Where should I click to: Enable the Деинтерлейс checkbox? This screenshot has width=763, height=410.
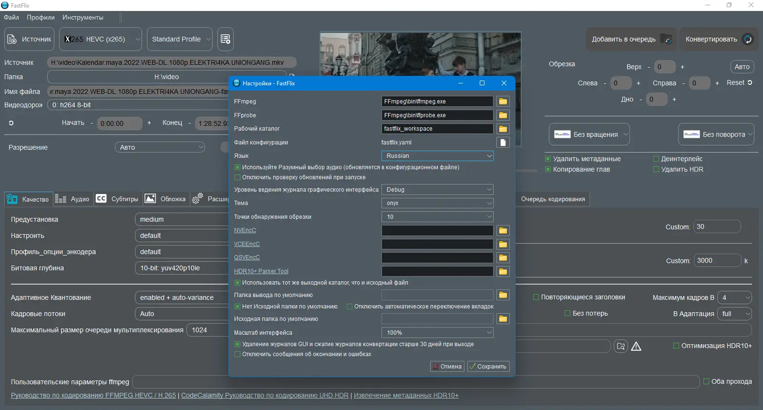coord(656,159)
